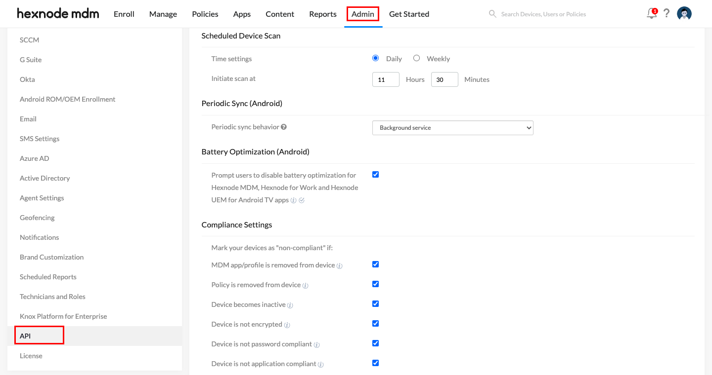
Task: Open the user profile avatar
Action: click(684, 14)
